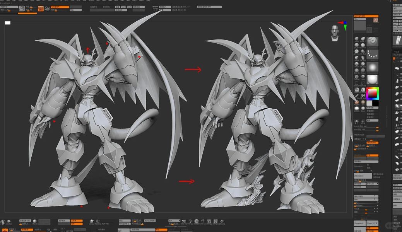Image resolution: width=402 pixels, height=232 pixels.
Task: Click the DynaMesh label
Action: pyautogui.click(x=358, y=166)
